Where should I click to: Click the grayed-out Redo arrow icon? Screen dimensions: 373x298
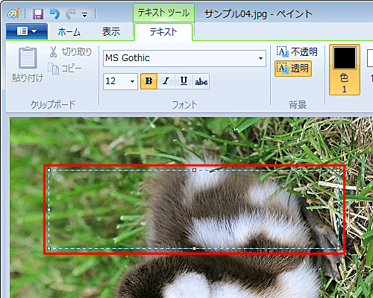tap(71, 14)
